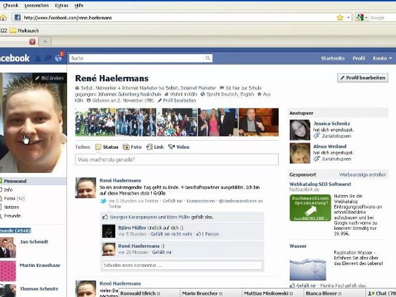Click Georgios Karampimperis in likes line

(134, 217)
